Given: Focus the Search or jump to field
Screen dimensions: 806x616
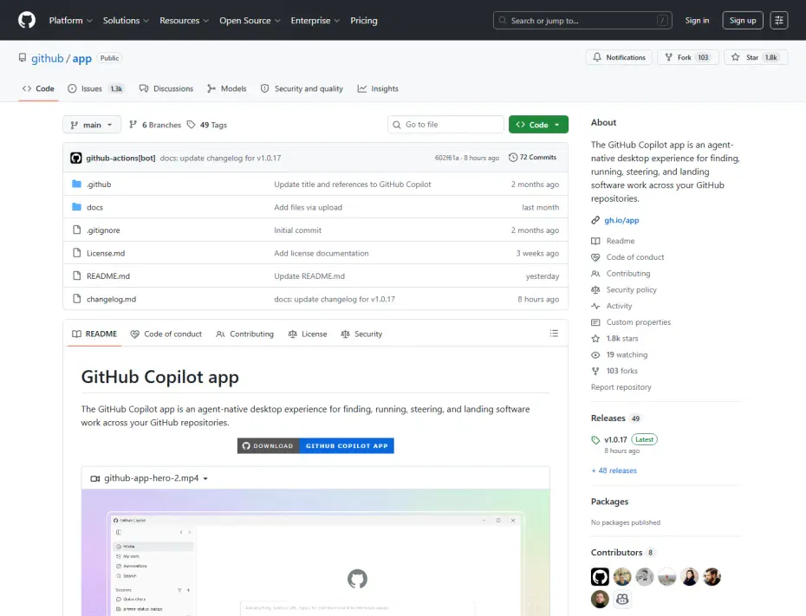Looking at the screenshot, I should 582,20.
